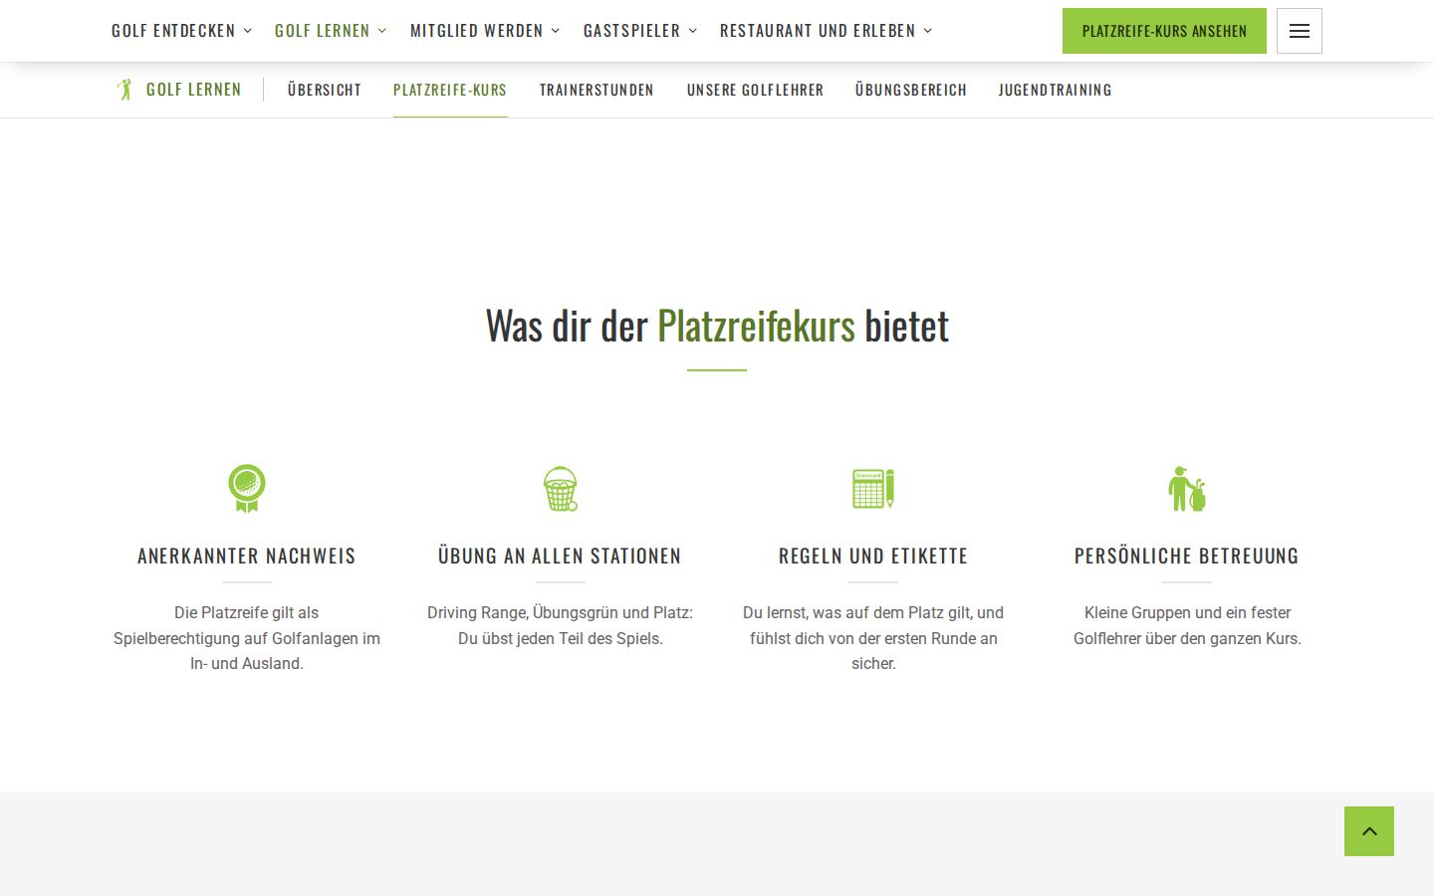Click the text 'Die Platzreife gilt als Spielberechtigung'

(247, 638)
